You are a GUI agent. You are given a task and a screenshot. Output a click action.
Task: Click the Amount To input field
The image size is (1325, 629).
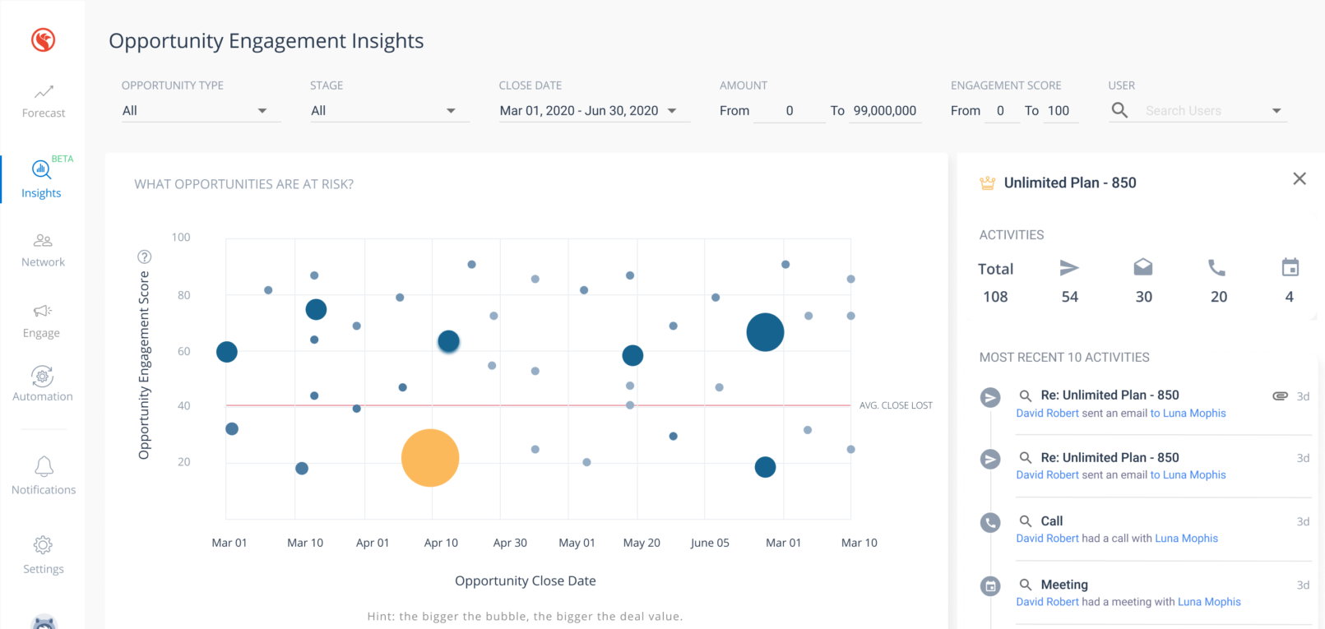pyautogui.click(x=885, y=111)
